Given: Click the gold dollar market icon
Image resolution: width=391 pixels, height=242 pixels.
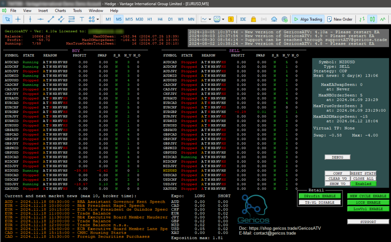Looking at the screenshot, I should coord(231,19).
